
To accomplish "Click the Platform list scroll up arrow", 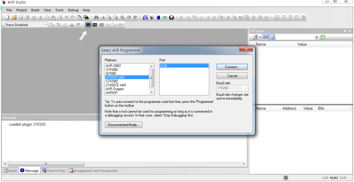I will pos(151,66).
